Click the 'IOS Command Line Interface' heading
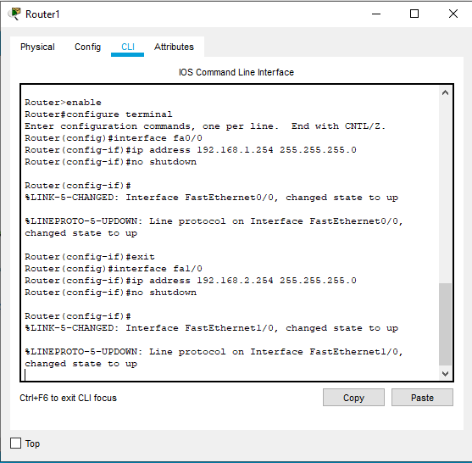 click(x=236, y=72)
